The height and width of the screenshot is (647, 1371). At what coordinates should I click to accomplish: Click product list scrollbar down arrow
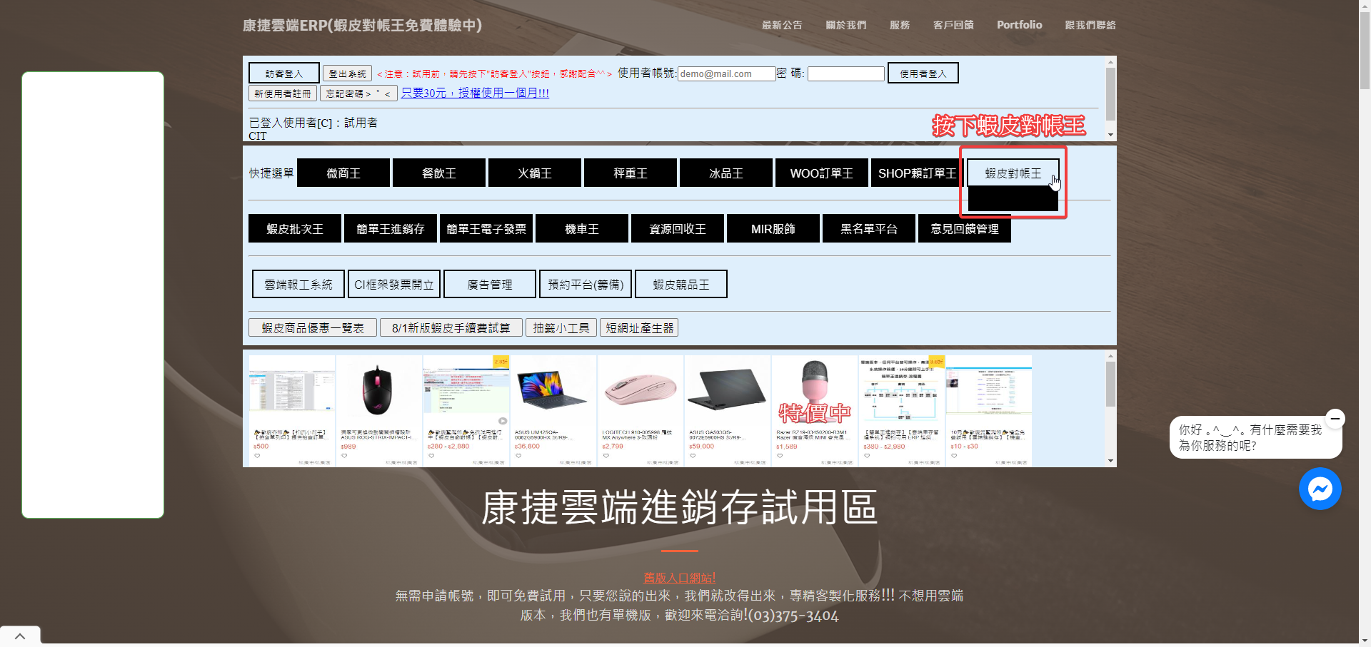pos(1110,461)
